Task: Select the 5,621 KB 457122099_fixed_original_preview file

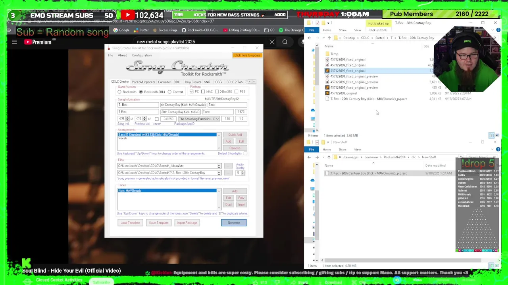Action: point(354,82)
